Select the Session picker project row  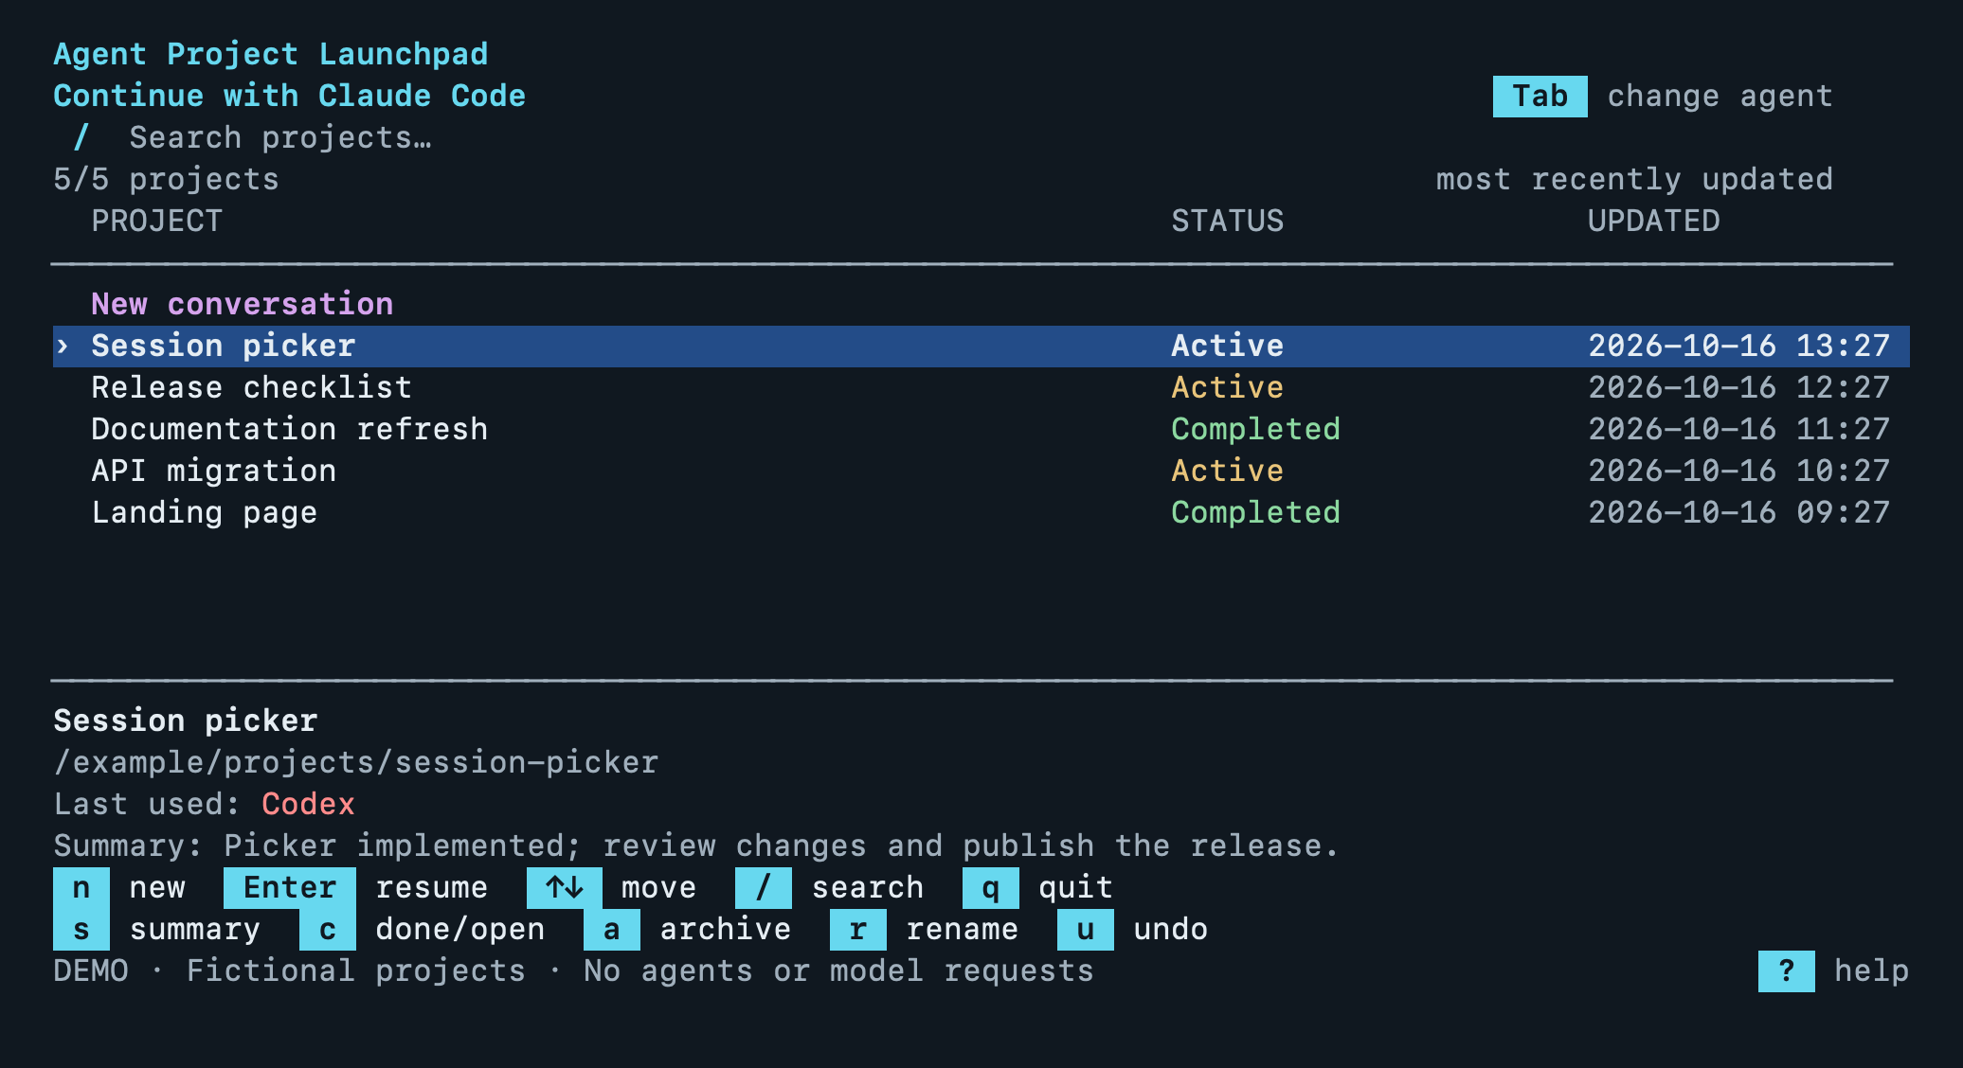point(981,347)
